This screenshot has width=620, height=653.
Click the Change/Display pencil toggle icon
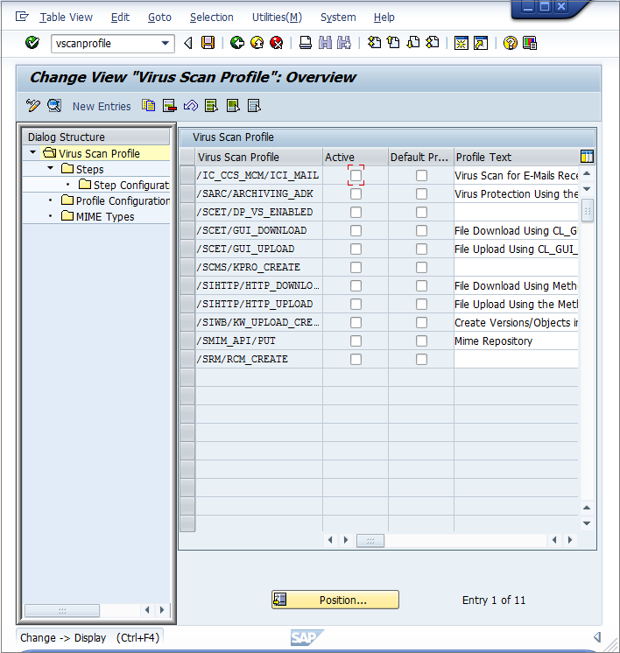[x=33, y=106]
